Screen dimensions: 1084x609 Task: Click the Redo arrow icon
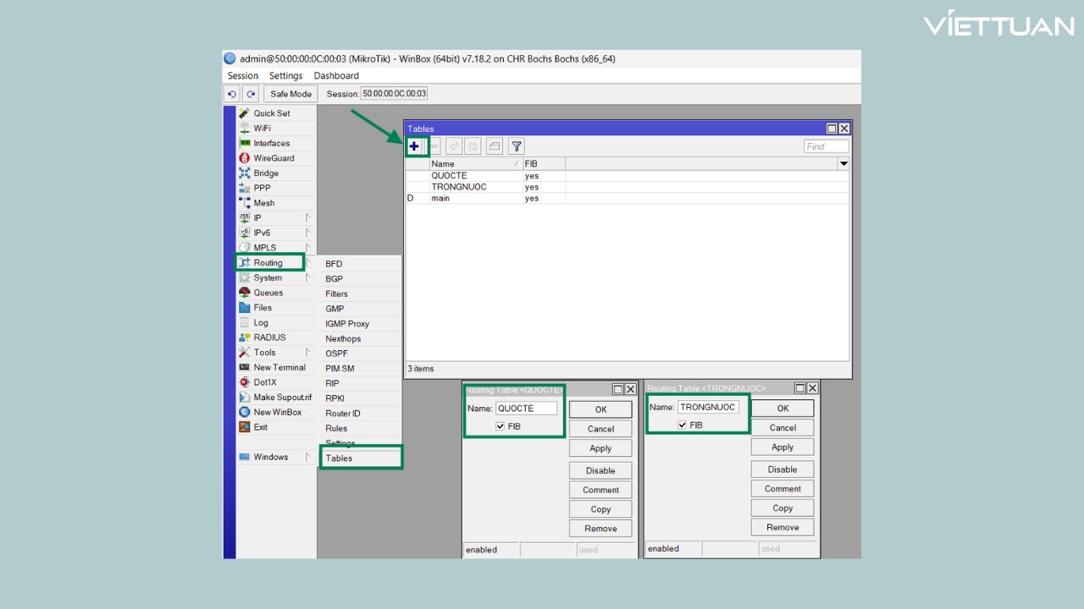251,94
